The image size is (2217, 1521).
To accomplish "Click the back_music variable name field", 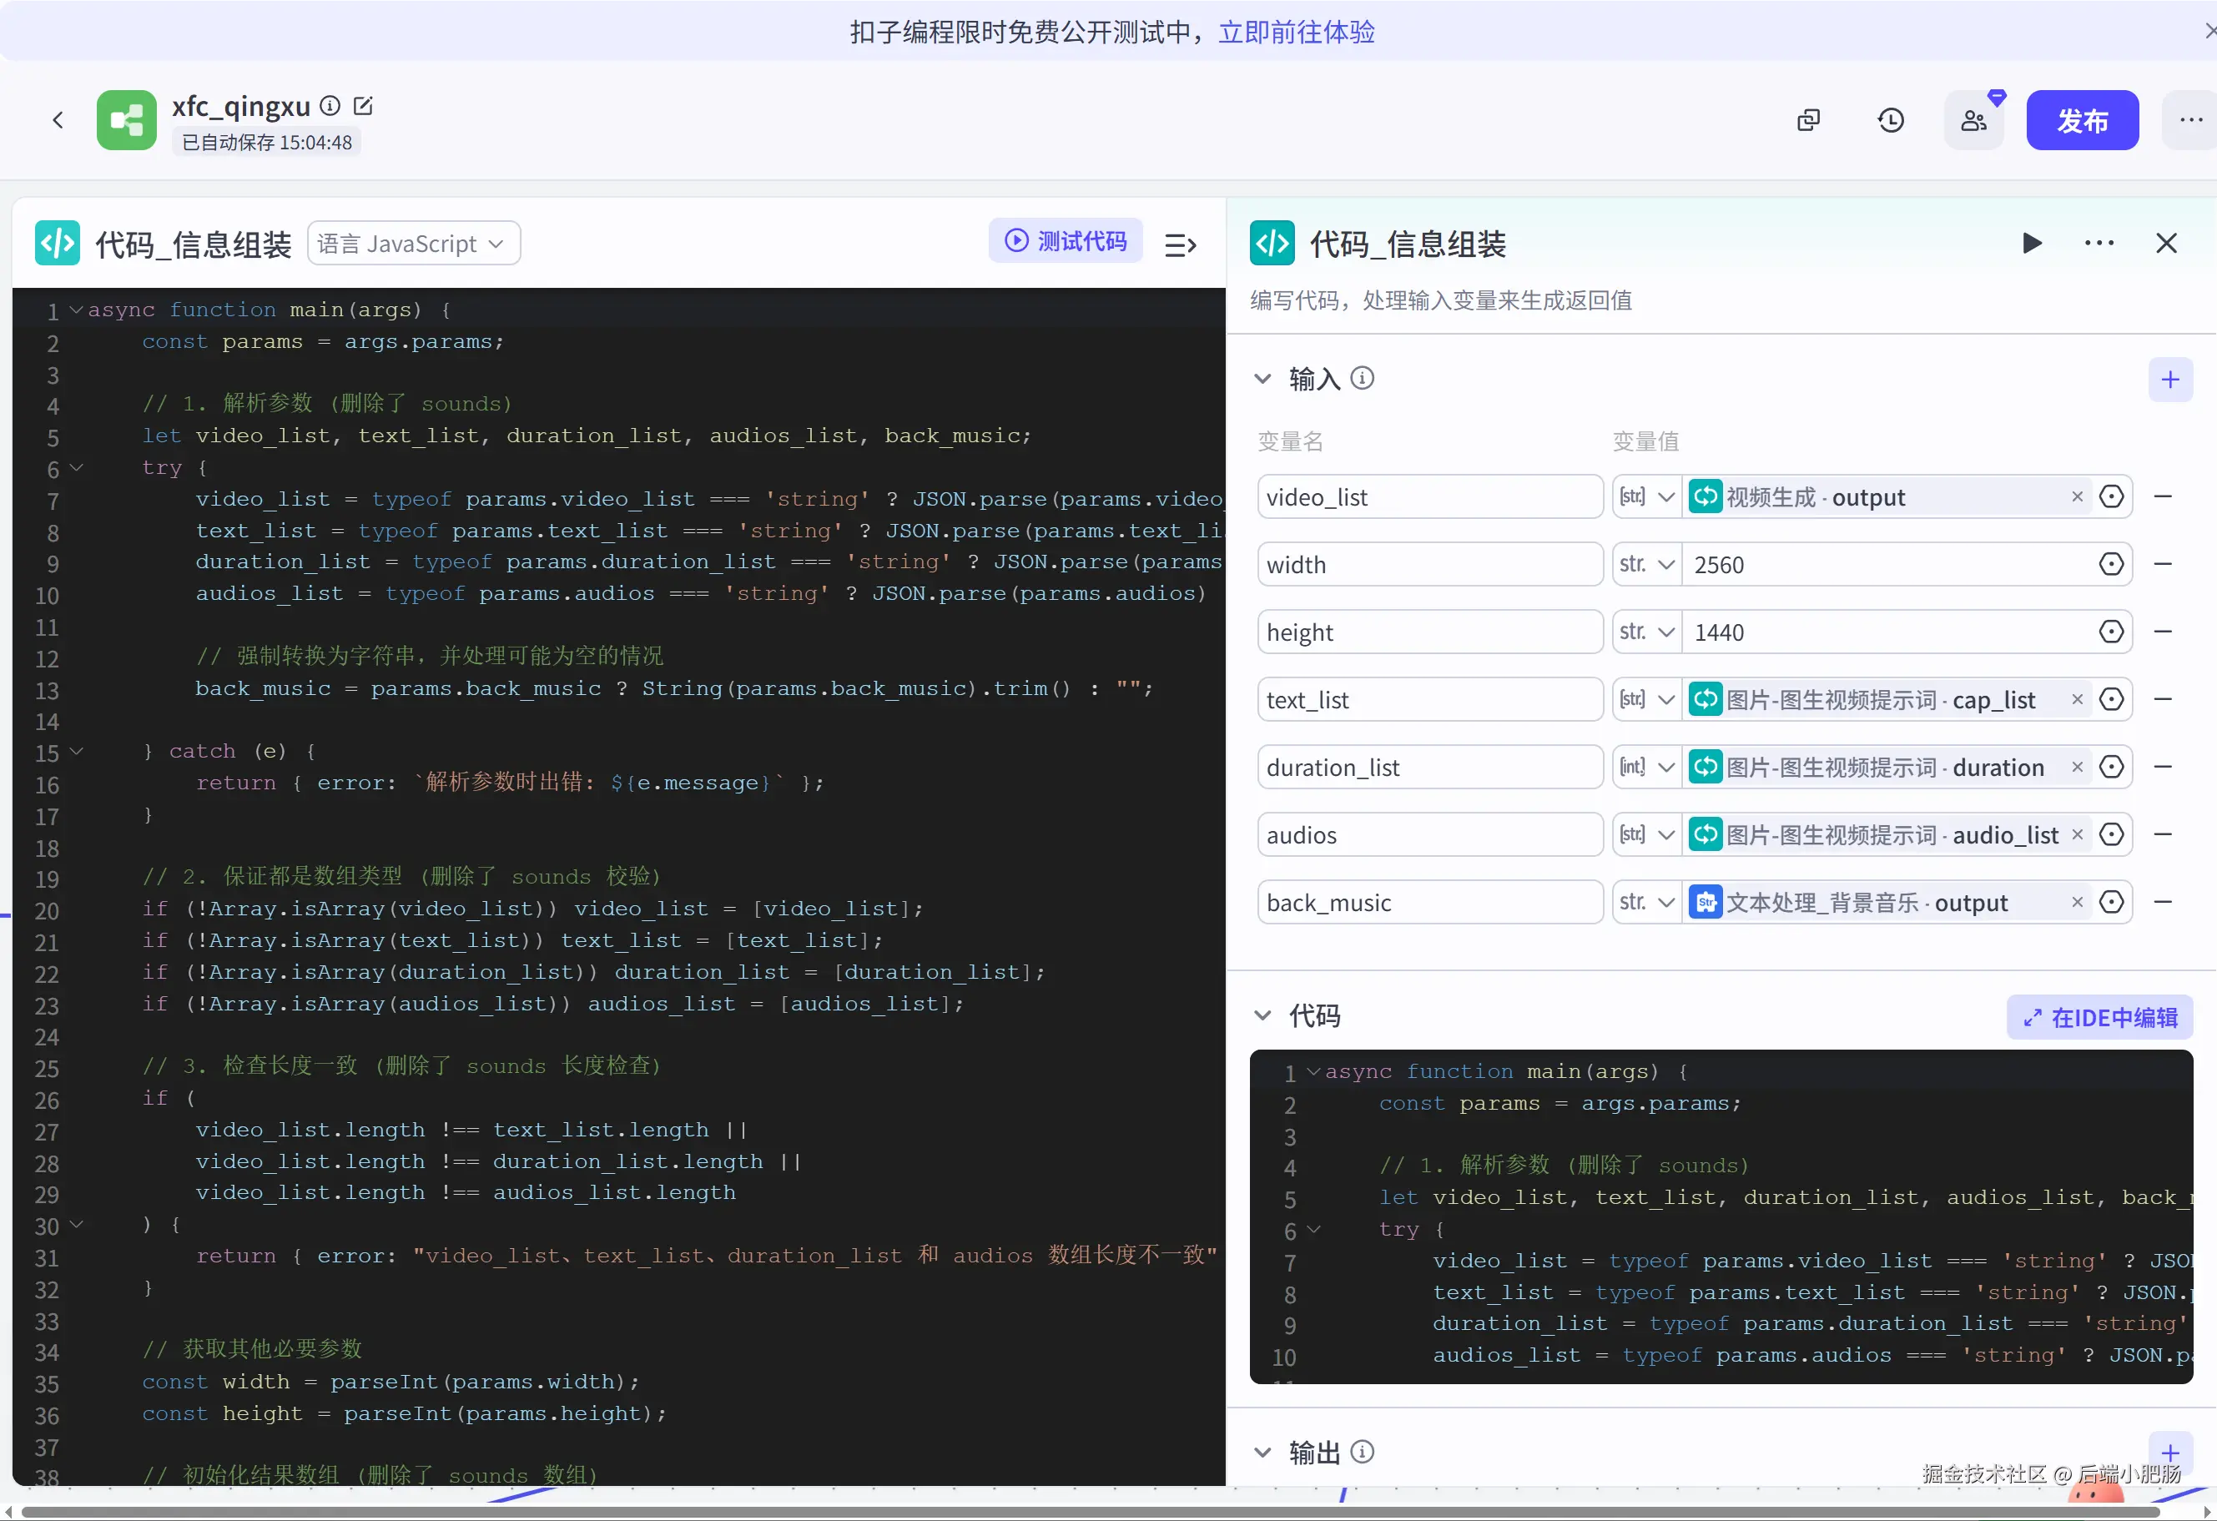I will (x=1429, y=902).
